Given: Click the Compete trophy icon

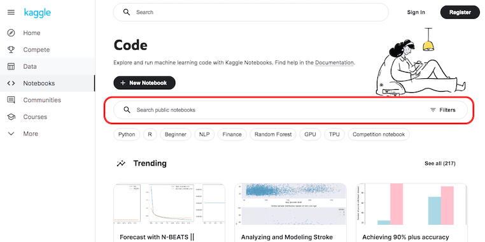Looking at the screenshot, I should point(11,50).
